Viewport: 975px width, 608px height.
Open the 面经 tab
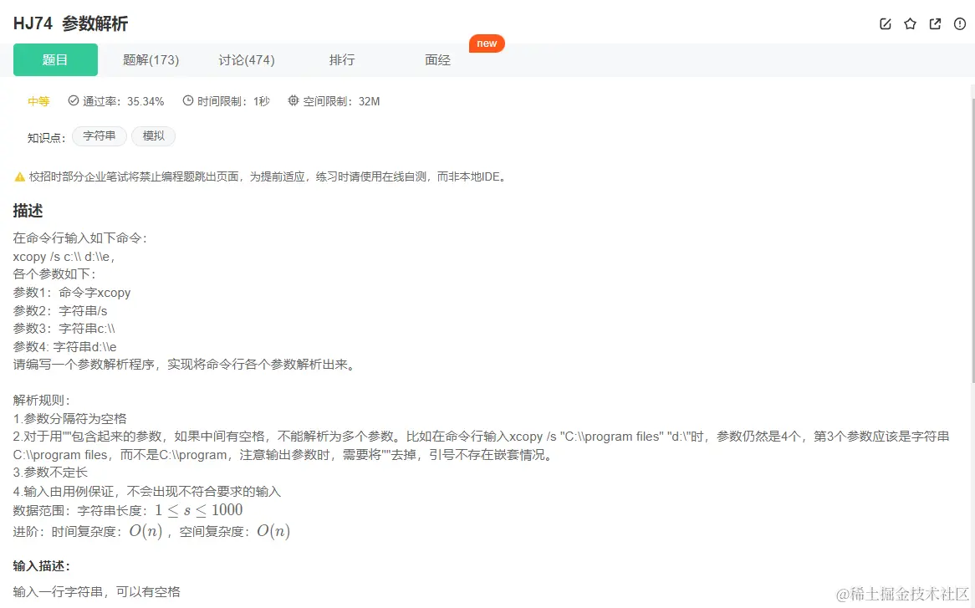point(438,59)
